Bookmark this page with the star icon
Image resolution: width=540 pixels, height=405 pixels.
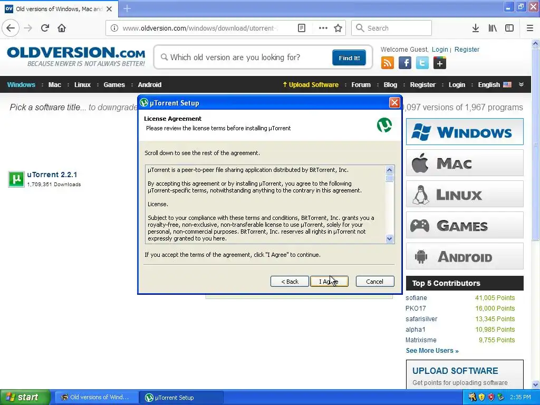click(x=338, y=28)
